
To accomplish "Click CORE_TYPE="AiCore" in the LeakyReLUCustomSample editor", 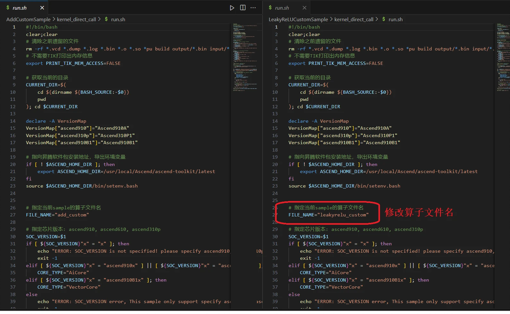I will [x=326, y=273].
